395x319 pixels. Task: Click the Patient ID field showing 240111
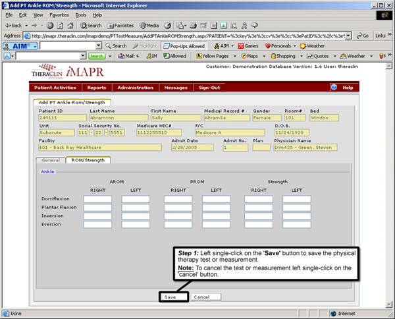click(63, 118)
